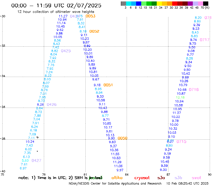
Task: Click wave height value 11.06
Action: (x=118, y=166)
